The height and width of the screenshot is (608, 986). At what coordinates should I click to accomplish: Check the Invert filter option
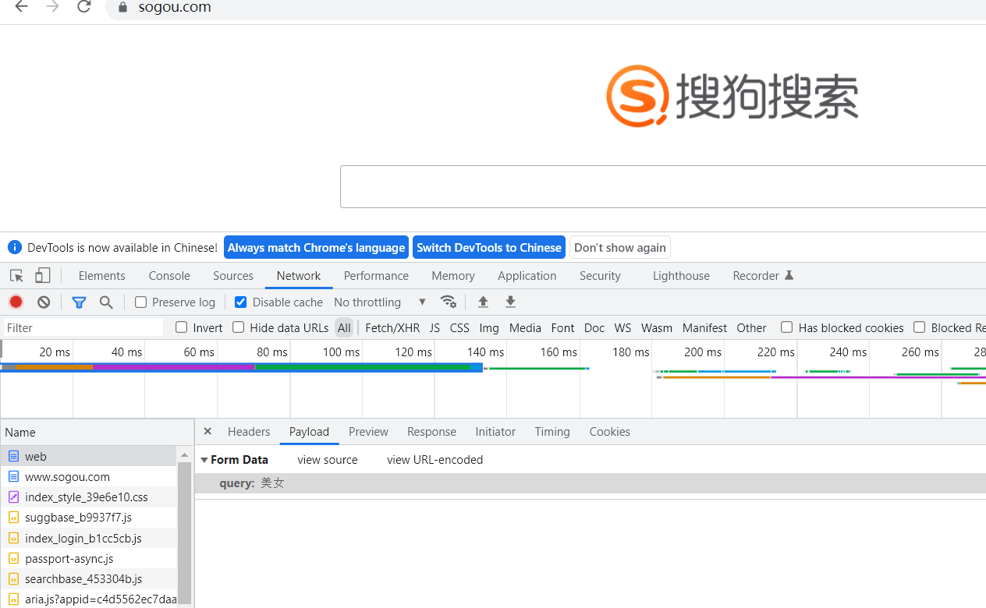[x=181, y=327]
